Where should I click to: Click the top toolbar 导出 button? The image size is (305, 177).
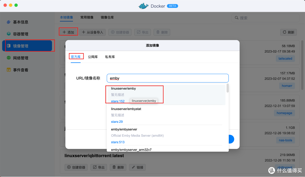tap(143, 32)
